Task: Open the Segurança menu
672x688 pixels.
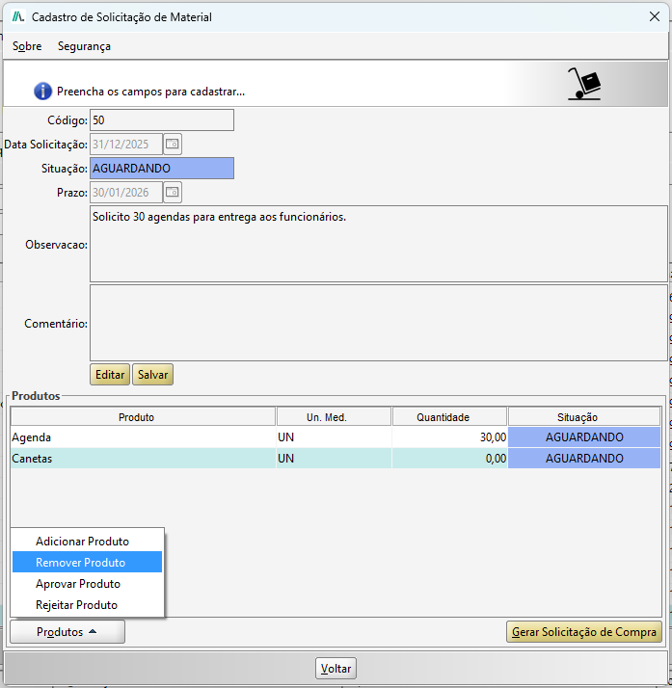Action: point(84,46)
